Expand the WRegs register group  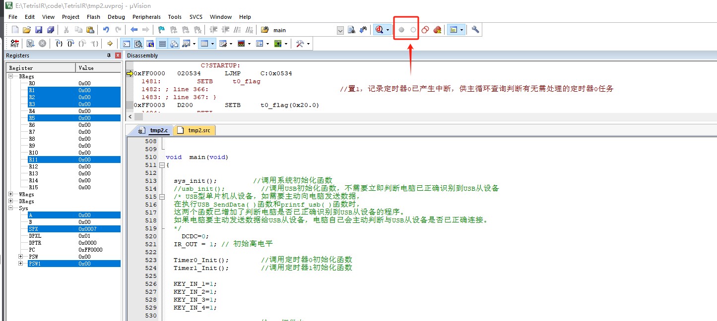(11, 195)
